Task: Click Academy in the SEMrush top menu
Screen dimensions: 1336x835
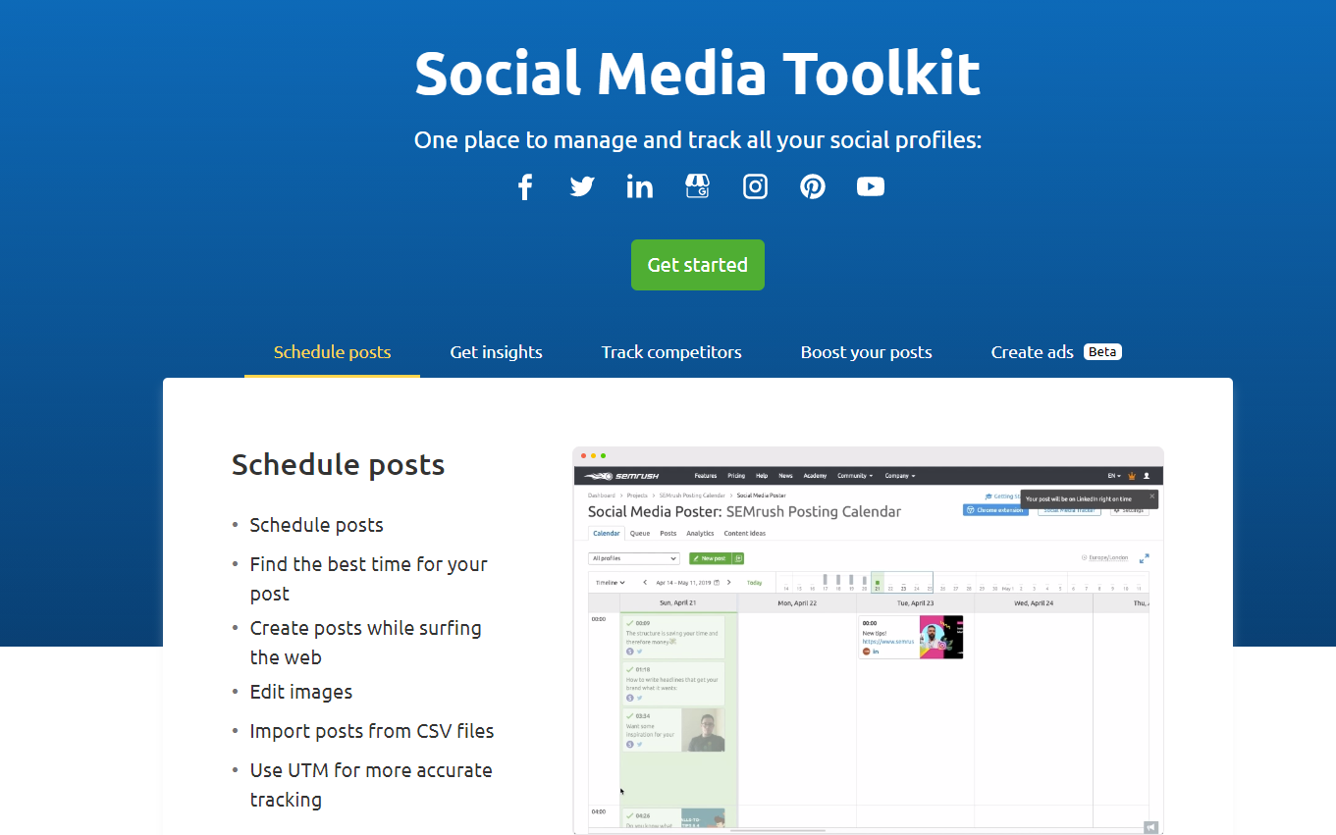Action: point(815,476)
